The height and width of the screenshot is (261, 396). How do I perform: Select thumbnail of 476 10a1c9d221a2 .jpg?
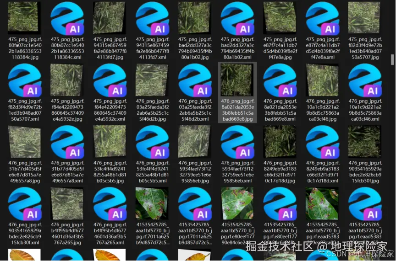[x=322, y=80]
